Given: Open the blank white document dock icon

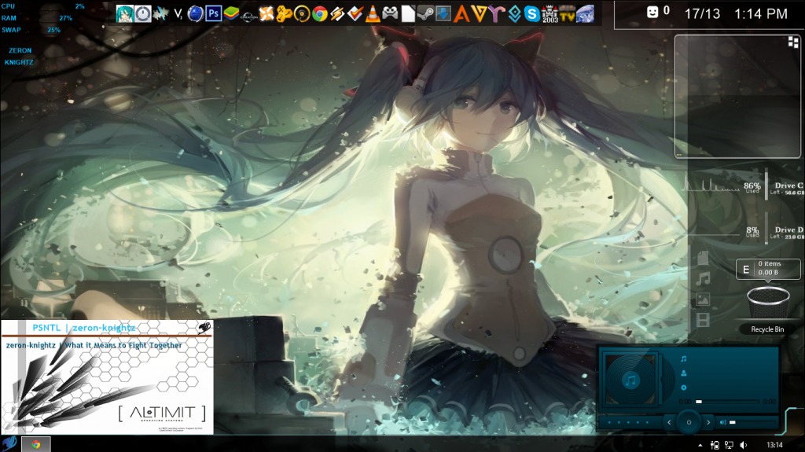Looking at the screenshot, I should [408, 14].
